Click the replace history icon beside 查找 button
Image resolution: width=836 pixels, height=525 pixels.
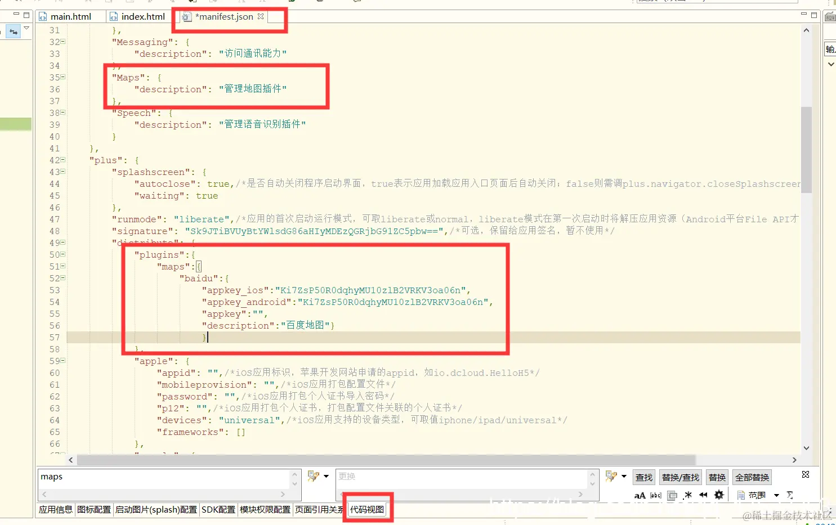click(611, 477)
